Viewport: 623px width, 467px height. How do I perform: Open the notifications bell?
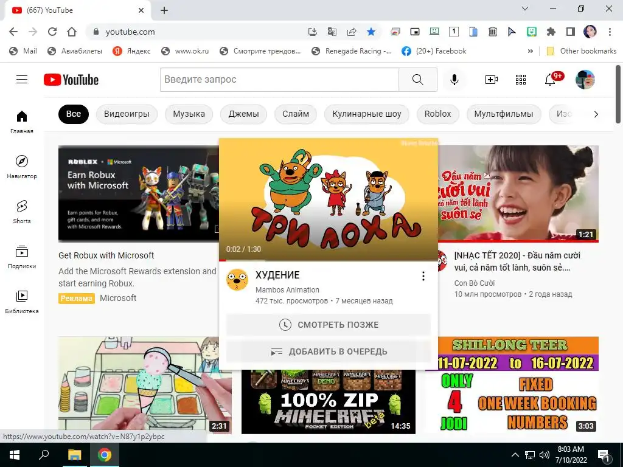click(x=550, y=80)
